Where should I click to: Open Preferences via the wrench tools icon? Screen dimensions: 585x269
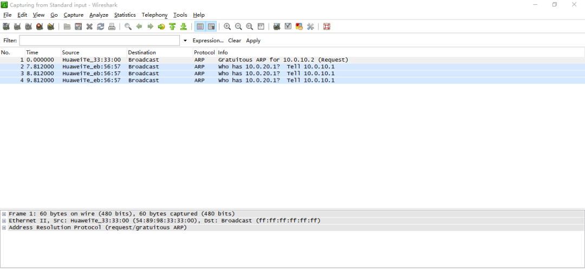click(x=310, y=27)
